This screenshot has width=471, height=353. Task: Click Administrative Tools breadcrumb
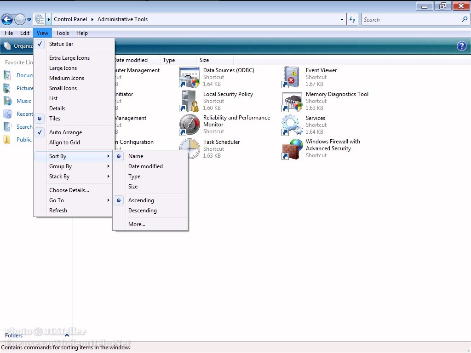[122, 19]
